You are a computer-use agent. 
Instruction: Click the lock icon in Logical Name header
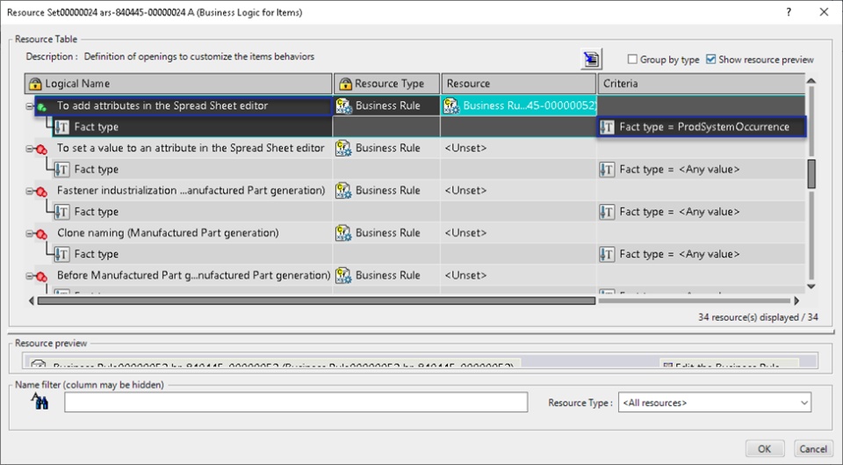35,84
